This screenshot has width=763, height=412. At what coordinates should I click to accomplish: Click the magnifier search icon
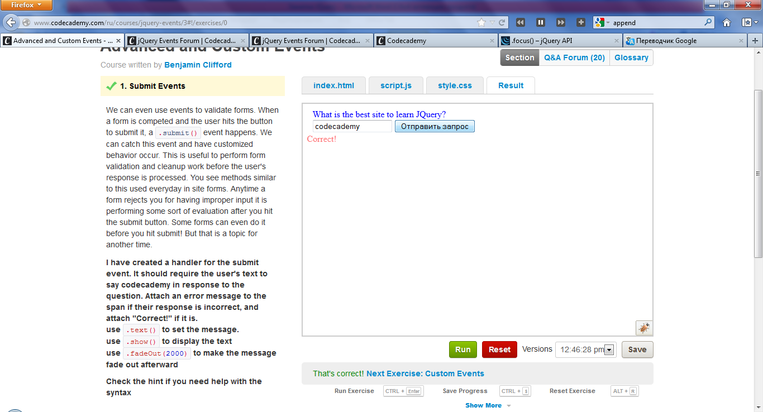(708, 23)
